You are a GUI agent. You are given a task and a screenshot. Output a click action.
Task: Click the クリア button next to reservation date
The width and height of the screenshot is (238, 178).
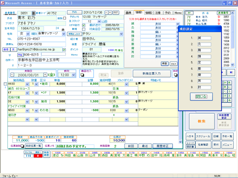pyautogui.click(x=115, y=13)
